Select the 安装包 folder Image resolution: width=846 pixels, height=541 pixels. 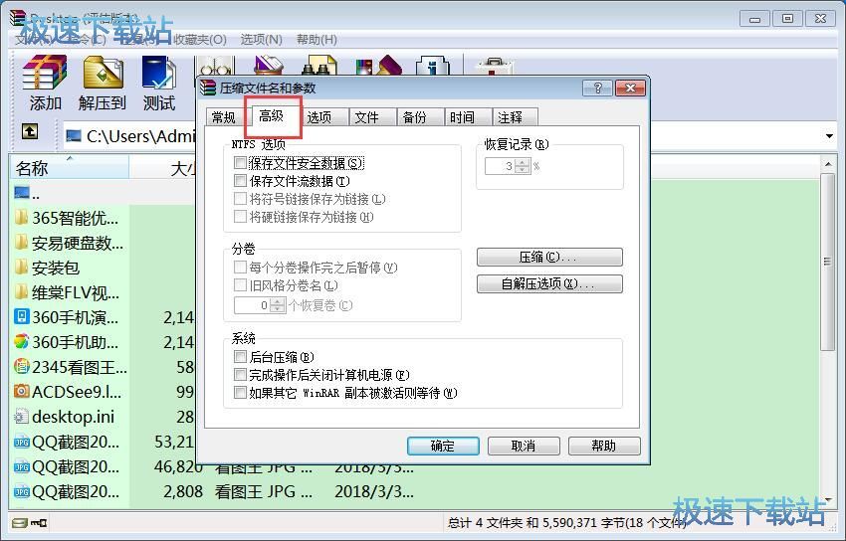48,268
